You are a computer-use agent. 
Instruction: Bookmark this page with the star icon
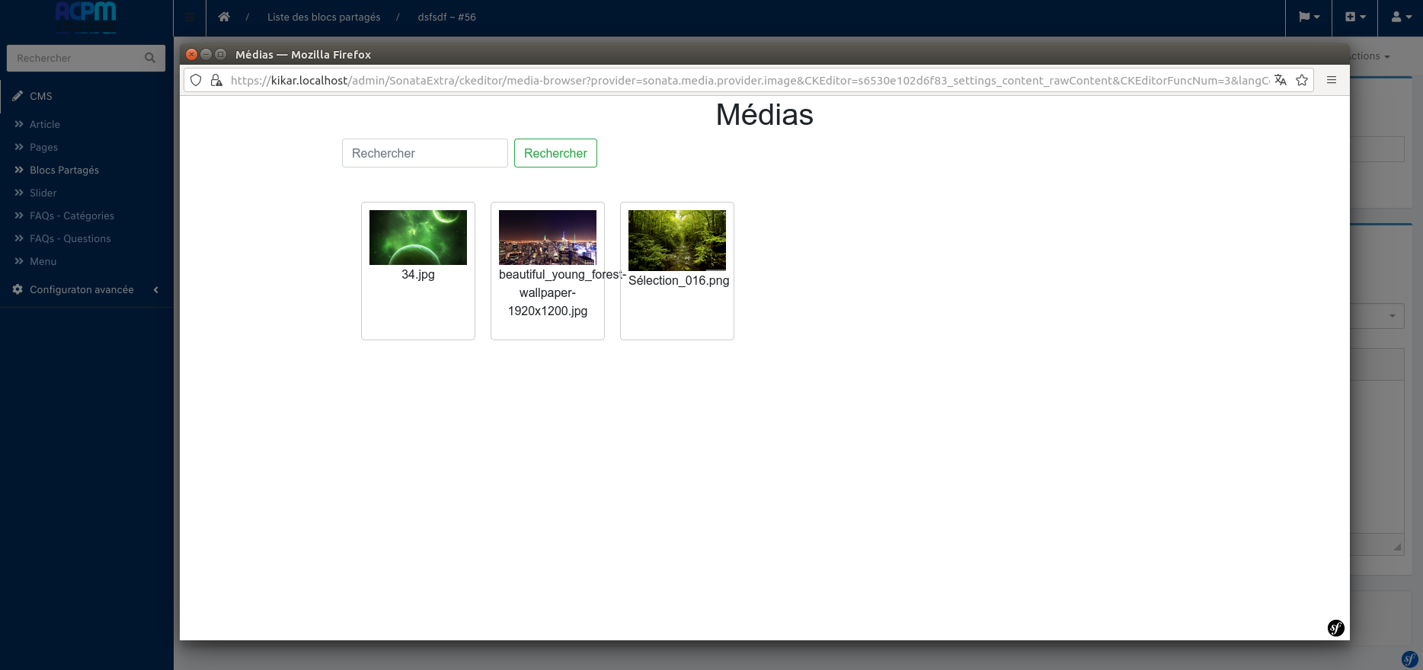click(1302, 80)
